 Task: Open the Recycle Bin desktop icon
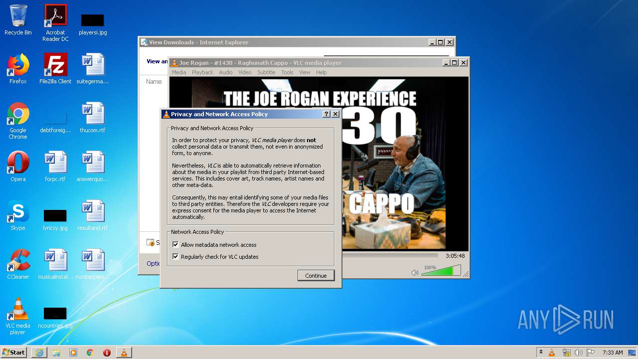point(18,20)
